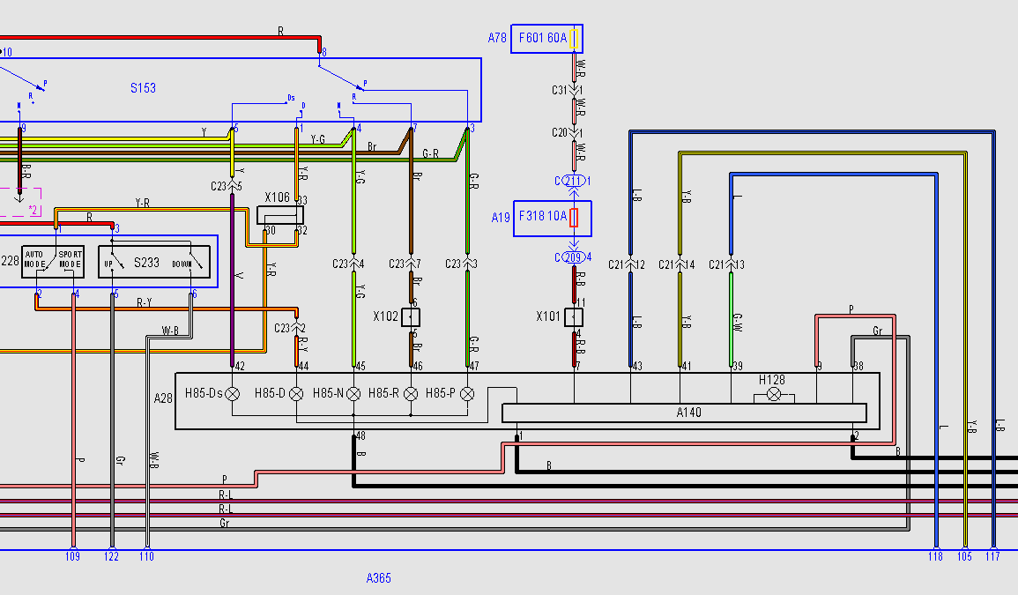Click the A365 component label
Screen dimensions: 1018x595
click(x=378, y=578)
